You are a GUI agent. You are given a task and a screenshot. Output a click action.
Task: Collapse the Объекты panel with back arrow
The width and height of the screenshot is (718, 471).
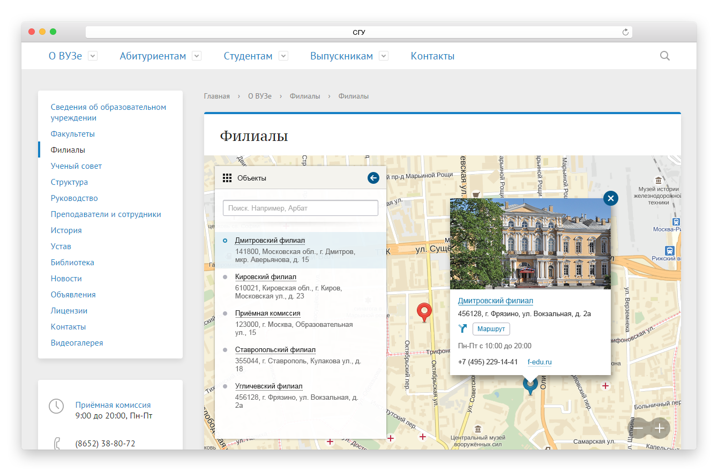(373, 178)
